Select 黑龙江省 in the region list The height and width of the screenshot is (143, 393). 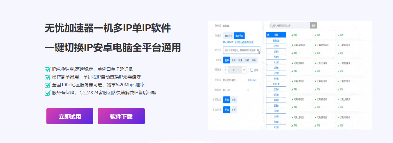276,84
